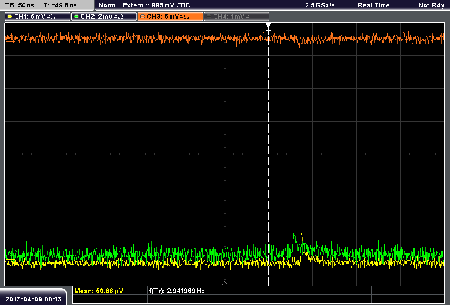Click the 'Not Rdy.' status indicator

[x=432, y=5]
